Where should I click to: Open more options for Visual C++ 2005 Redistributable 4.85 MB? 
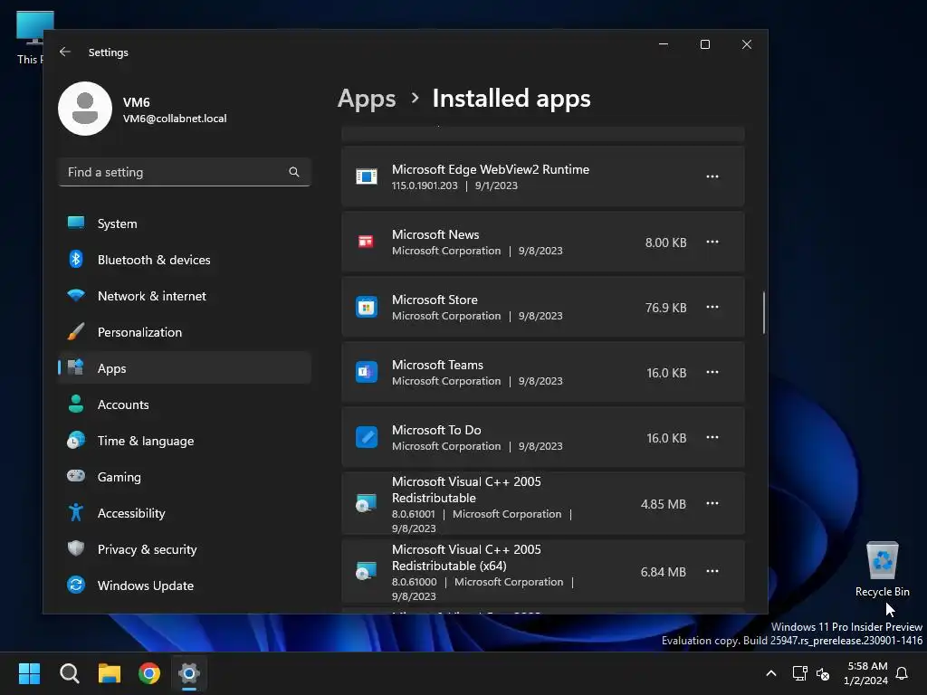[712, 503]
